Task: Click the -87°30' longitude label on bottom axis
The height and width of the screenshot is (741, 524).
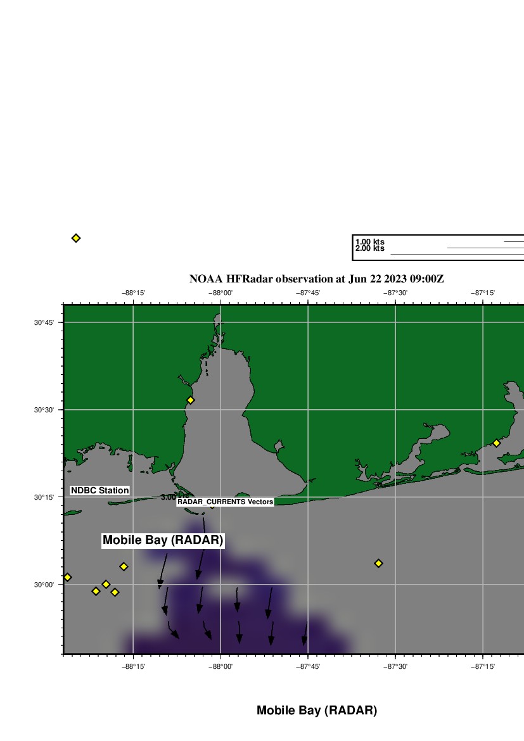Action: (x=396, y=666)
